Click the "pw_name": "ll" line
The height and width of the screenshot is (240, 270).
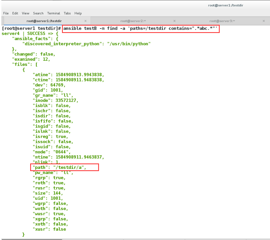tap(53, 172)
